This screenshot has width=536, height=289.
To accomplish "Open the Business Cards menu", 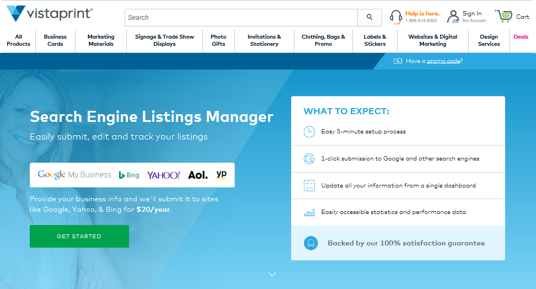I will pos(55,40).
